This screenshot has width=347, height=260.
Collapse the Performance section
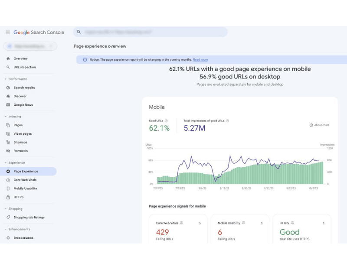coord(16,79)
